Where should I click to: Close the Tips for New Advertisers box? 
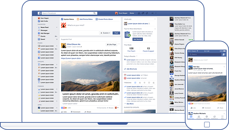click(x=155, y=29)
